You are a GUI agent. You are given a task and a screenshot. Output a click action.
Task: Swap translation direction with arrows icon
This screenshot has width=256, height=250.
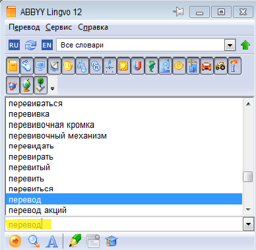click(x=30, y=45)
